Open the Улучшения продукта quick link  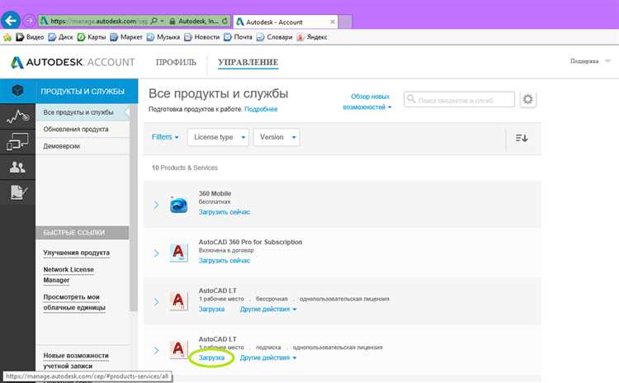[x=76, y=253]
